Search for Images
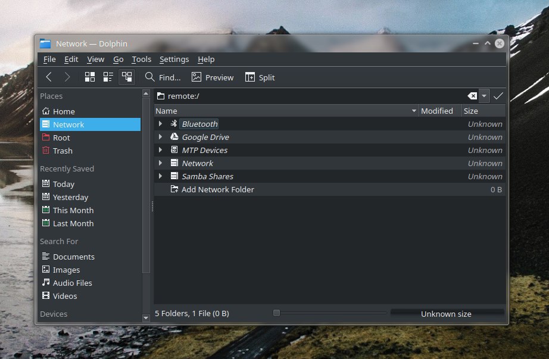This screenshot has height=359, width=549. [x=91, y=270]
